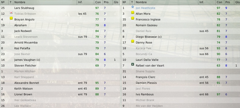The height and width of the screenshot is (108, 240).
Task: Click Lars Stubhaug goalkeeper name
Action: tap(24, 8)
